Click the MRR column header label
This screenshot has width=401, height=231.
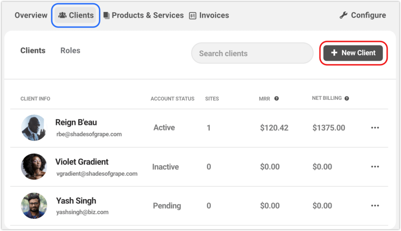coord(264,99)
